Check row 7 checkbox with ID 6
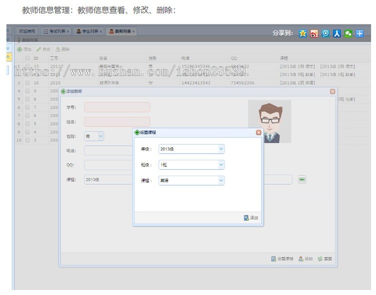This screenshot has height=295, width=376. click(x=28, y=116)
